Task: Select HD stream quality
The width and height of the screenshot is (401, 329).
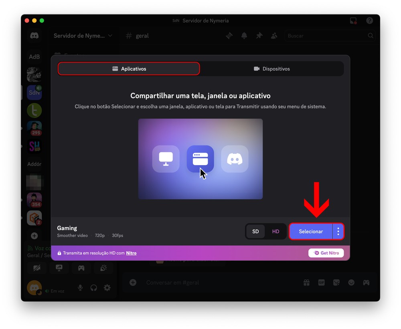Action: point(275,232)
